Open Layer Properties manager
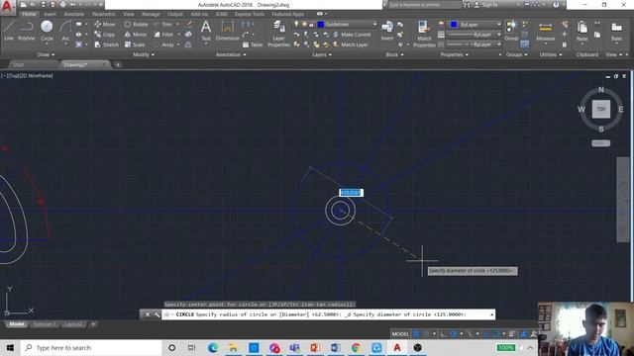The image size is (634, 356). [x=278, y=34]
